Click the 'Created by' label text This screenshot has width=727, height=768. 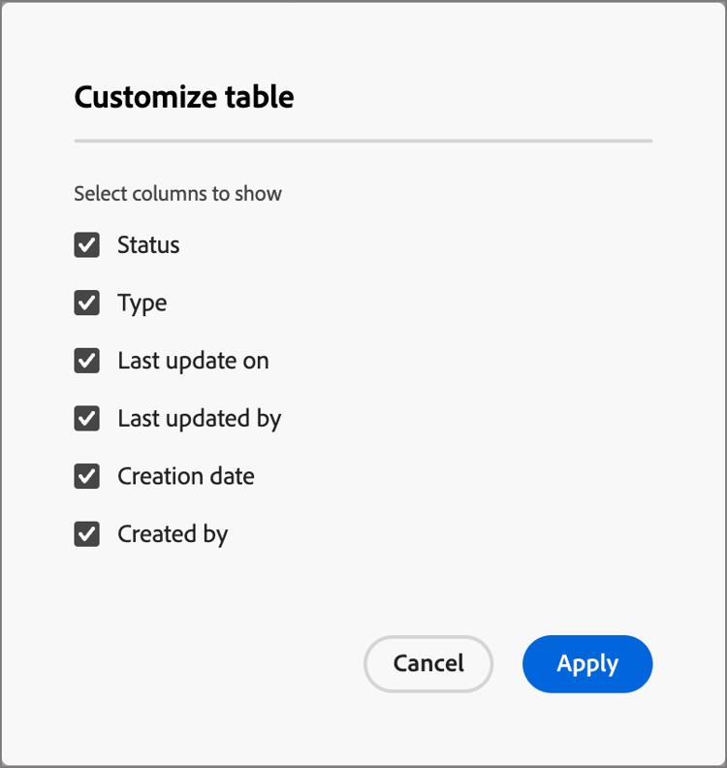[x=173, y=534]
